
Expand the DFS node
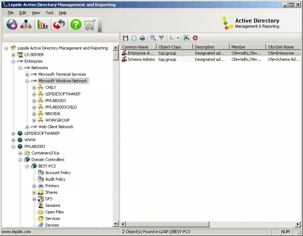tap(34, 199)
